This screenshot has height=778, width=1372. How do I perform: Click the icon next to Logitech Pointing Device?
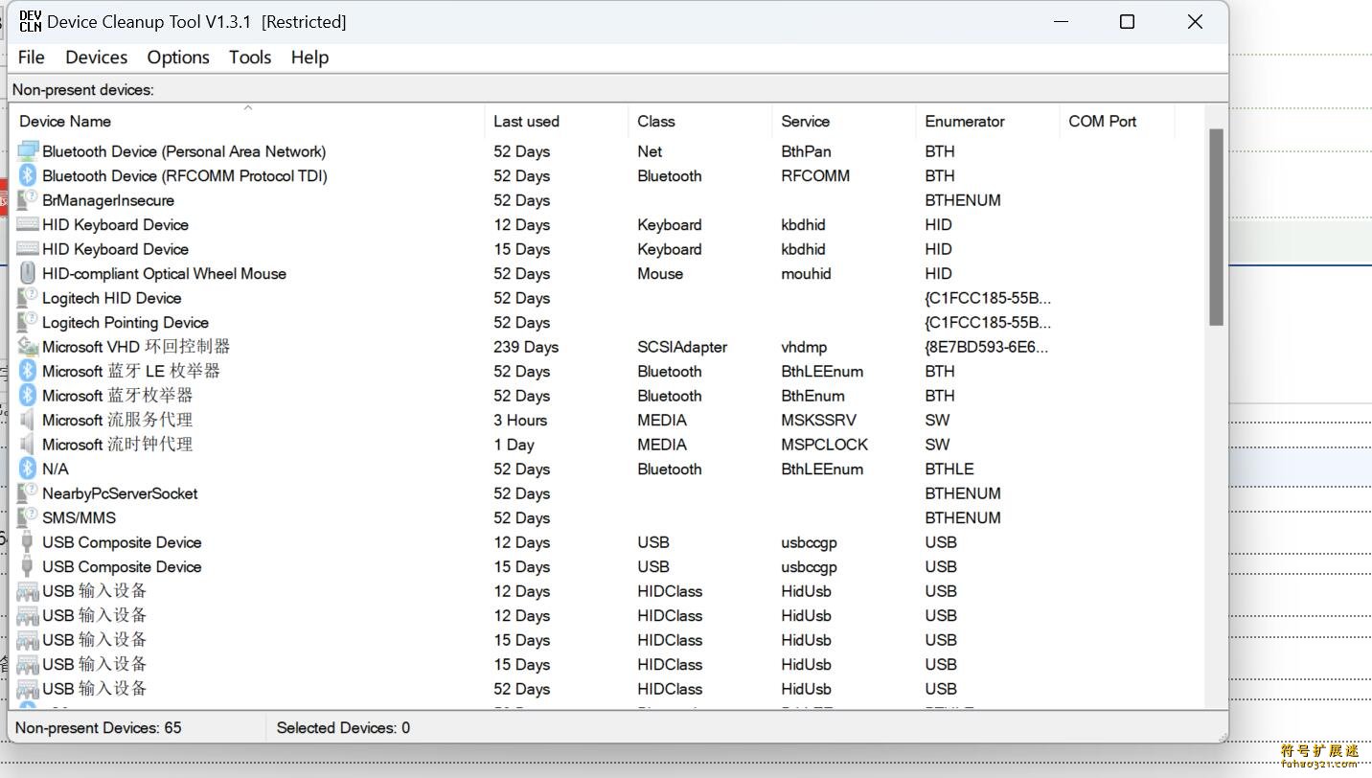click(28, 322)
